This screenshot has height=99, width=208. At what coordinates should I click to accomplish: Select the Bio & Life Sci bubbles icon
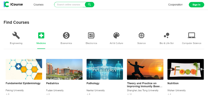pyautogui.click(x=166, y=35)
